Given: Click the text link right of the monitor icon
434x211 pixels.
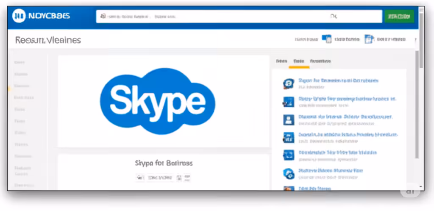Looking at the screenshot, I should [x=347, y=39].
